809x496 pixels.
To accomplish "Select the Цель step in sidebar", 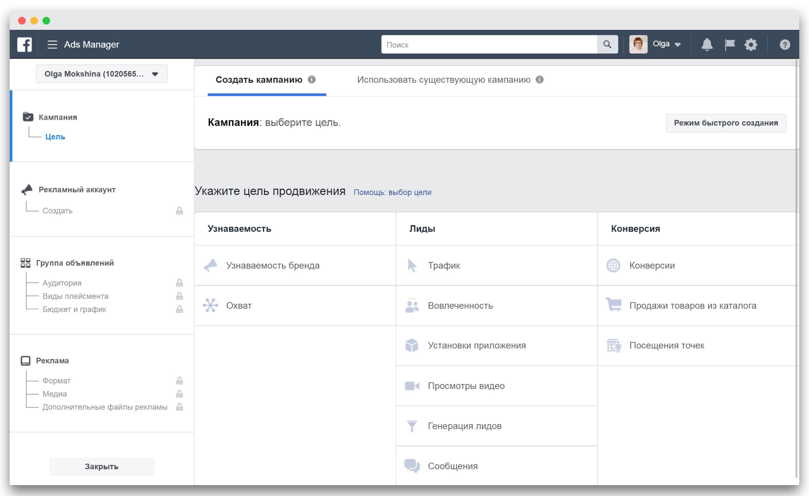I will point(55,136).
